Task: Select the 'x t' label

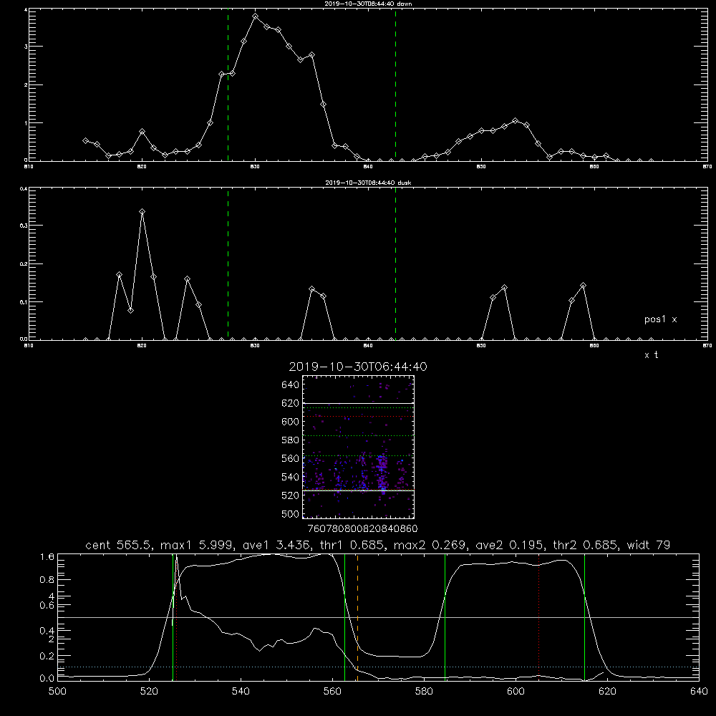Action: [651, 355]
